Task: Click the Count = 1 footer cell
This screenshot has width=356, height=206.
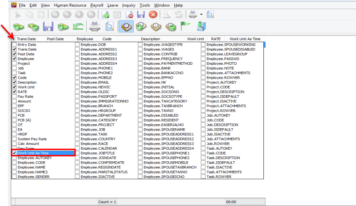Action: point(107,202)
